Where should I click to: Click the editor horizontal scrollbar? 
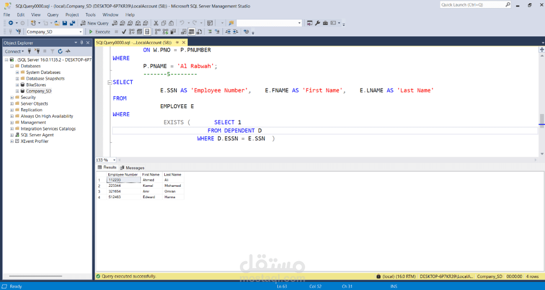tap(327, 160)
